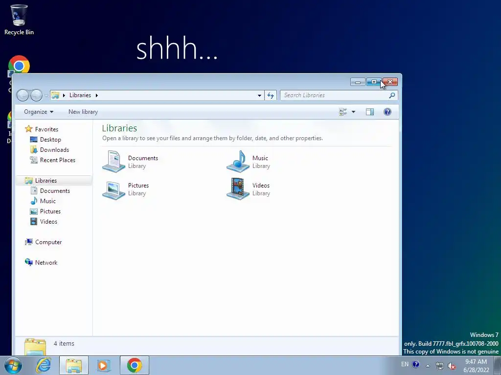Screen dimensions: 501x375
Task: Click the Refresh button in address bar
Action: click(x=271, y=95)
